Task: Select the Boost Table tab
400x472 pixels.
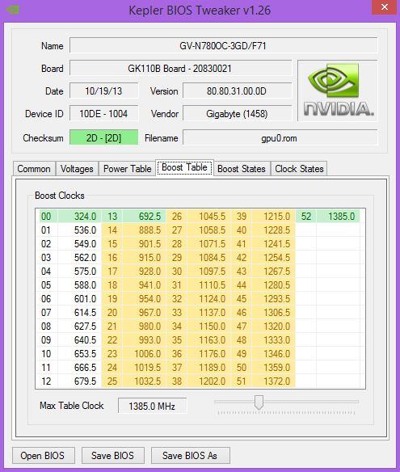Action: point(184,167)
